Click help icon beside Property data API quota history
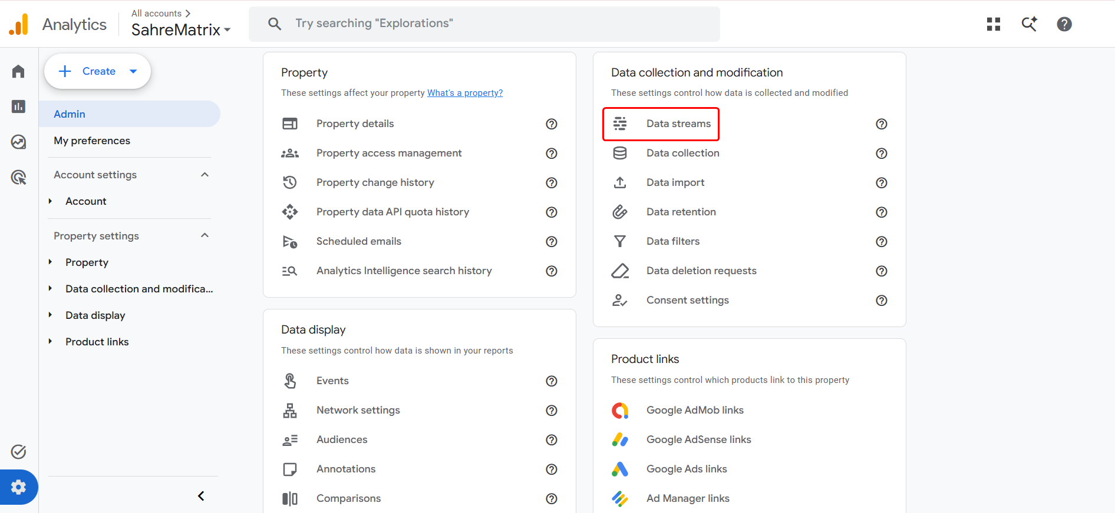The width and height of the screenshot is (1115, 513). [552, 212]
